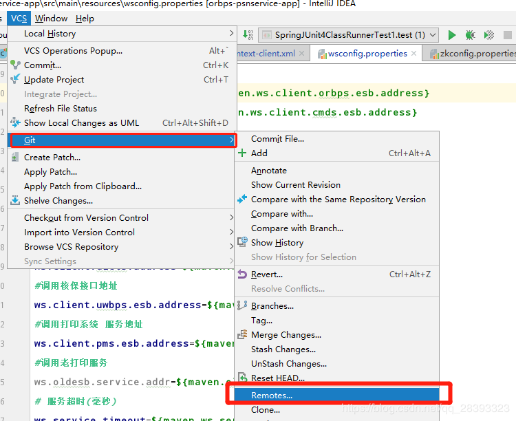The height and width of the screenshot is (421, 516).
Task: Click the Revert undo arrow icon
Action: coord(241,274)
